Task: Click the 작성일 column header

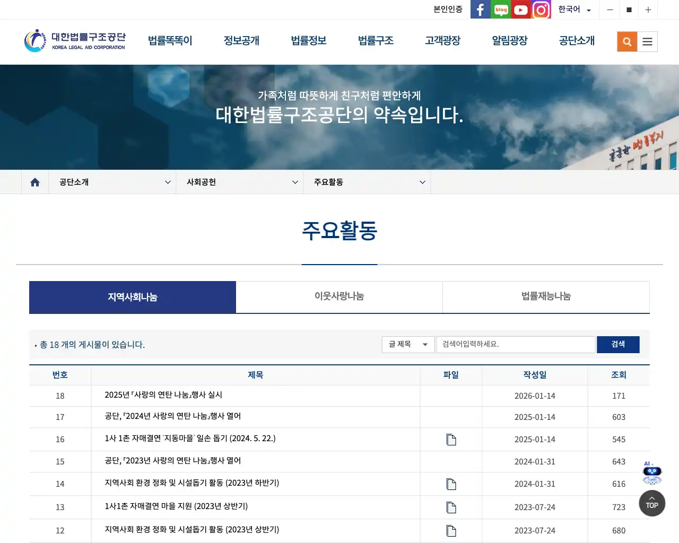Action: (x=535, y=375)
